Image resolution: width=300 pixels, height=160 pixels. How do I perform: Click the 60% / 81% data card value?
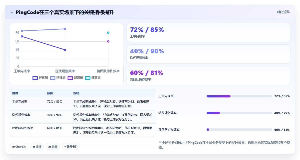point(146,73)
